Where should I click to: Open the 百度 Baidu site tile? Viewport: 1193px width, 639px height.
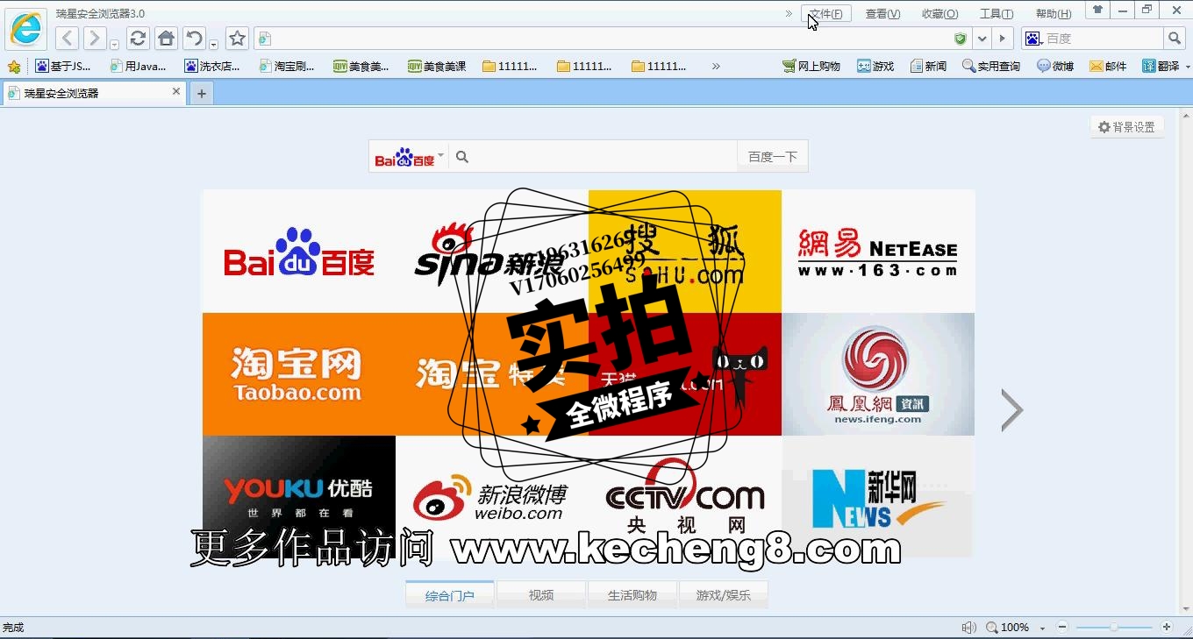(299, 252)
